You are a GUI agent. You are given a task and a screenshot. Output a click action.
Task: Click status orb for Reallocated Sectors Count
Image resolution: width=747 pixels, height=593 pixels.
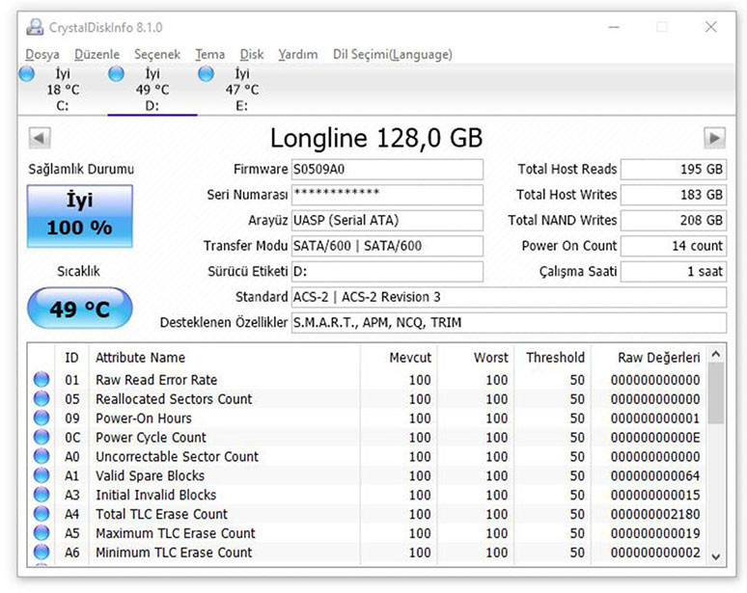pyautogui.click(x=41, y=398)
